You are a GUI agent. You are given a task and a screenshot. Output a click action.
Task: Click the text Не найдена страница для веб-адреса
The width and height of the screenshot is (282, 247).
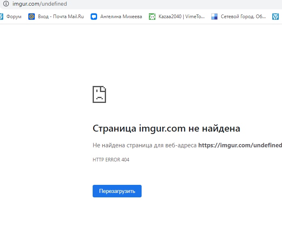click(144, 145)
